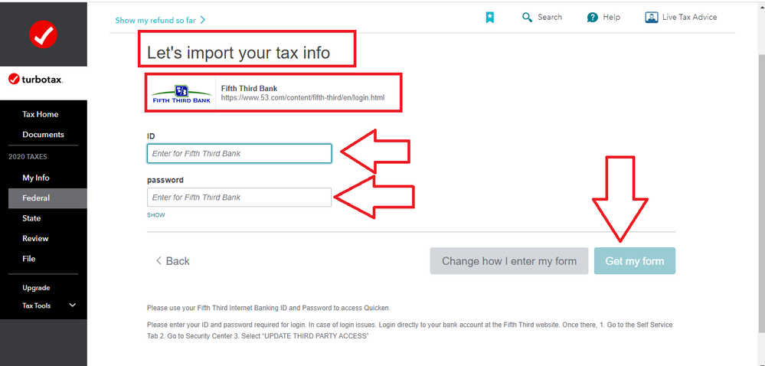
Task: Click the Fifth Third Bank logo
Action: click(181, 93)
